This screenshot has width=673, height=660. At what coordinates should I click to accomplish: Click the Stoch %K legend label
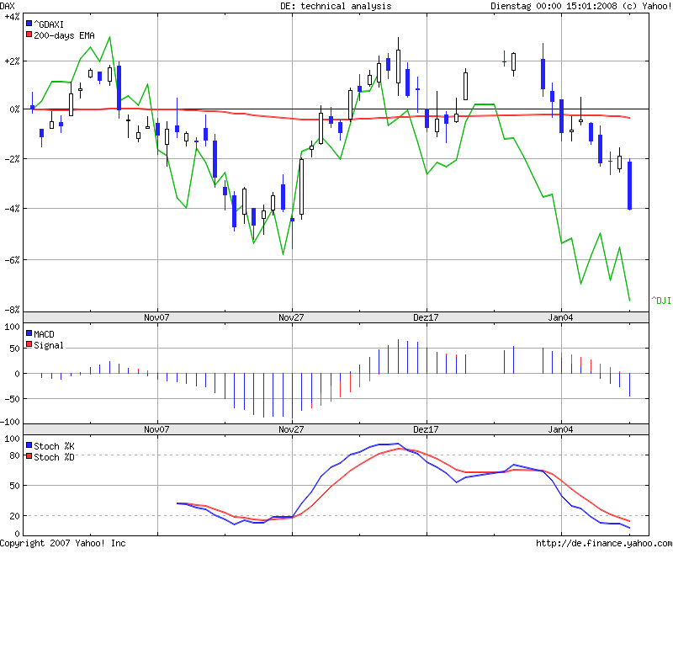pyautogui.click(x=54, y=446)
